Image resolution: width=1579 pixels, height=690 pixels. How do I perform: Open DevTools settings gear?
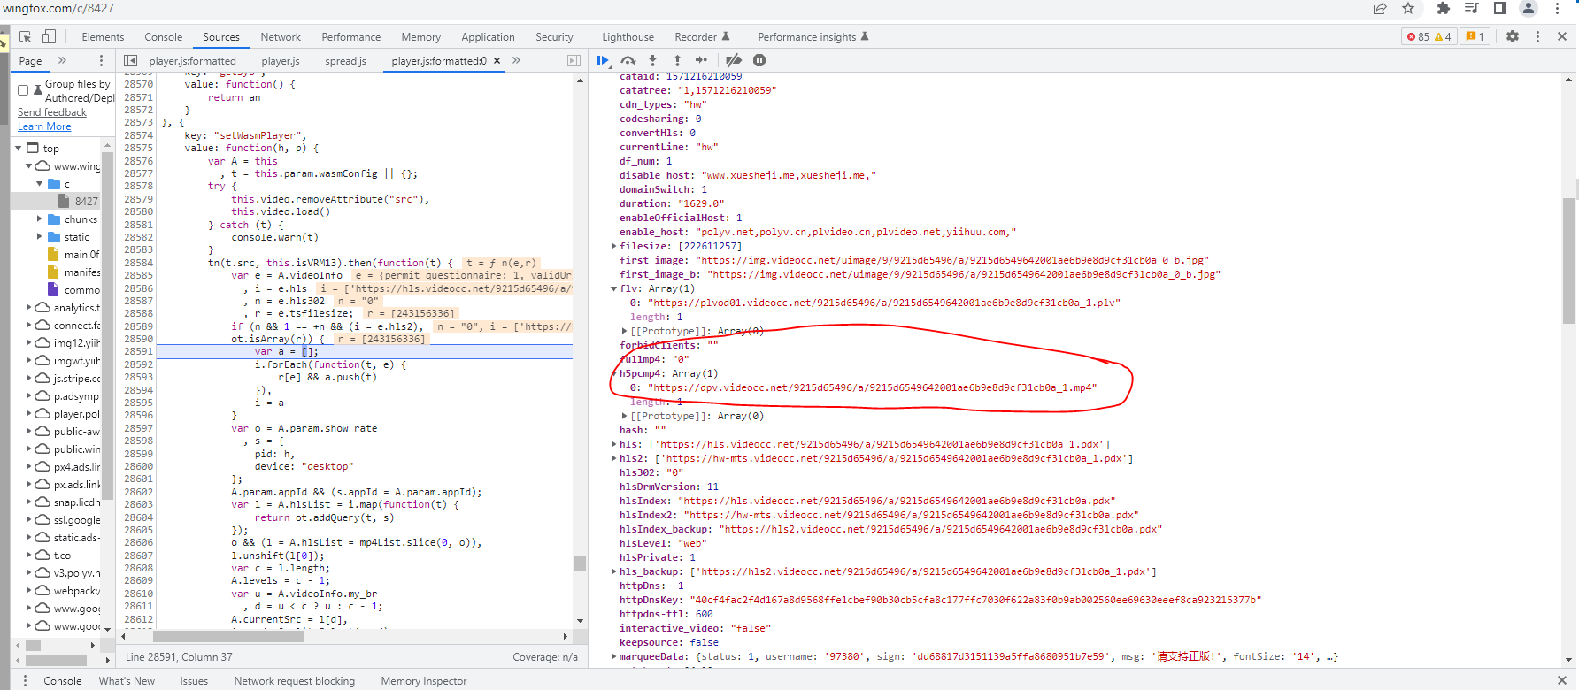[1513, 36]
